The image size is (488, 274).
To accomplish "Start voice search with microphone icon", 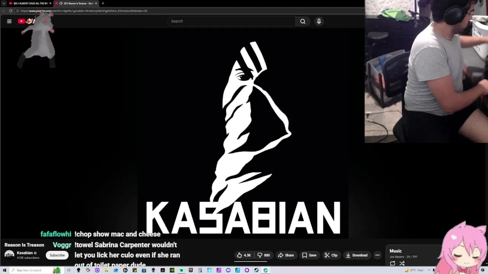I will pyautogui.click(x=319, y=21).
